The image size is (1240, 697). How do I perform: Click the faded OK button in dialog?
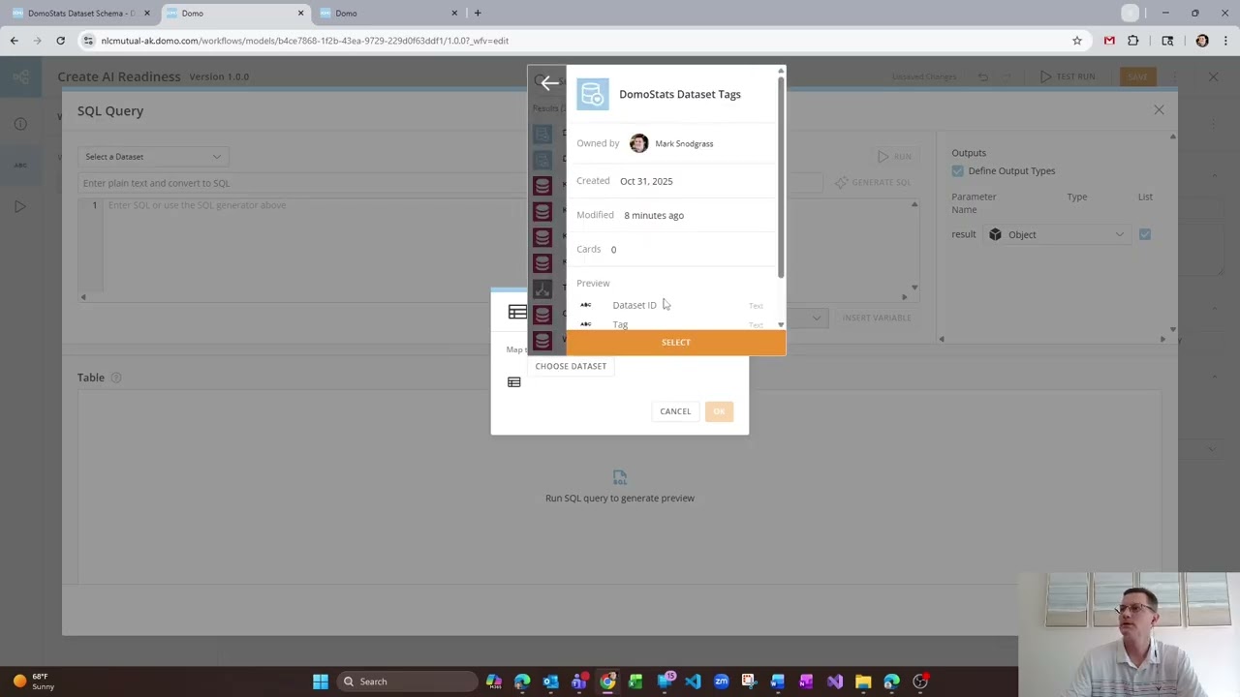(x=719, y=411)
